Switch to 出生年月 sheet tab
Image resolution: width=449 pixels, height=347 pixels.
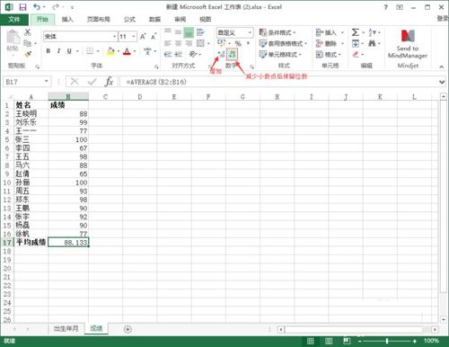(x=66, y=329)
